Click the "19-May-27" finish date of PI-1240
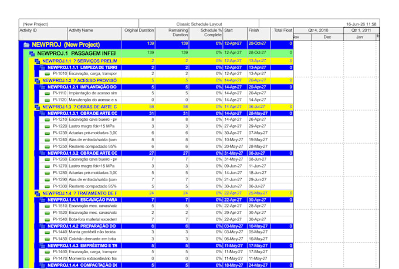 [x=258, y=140]
